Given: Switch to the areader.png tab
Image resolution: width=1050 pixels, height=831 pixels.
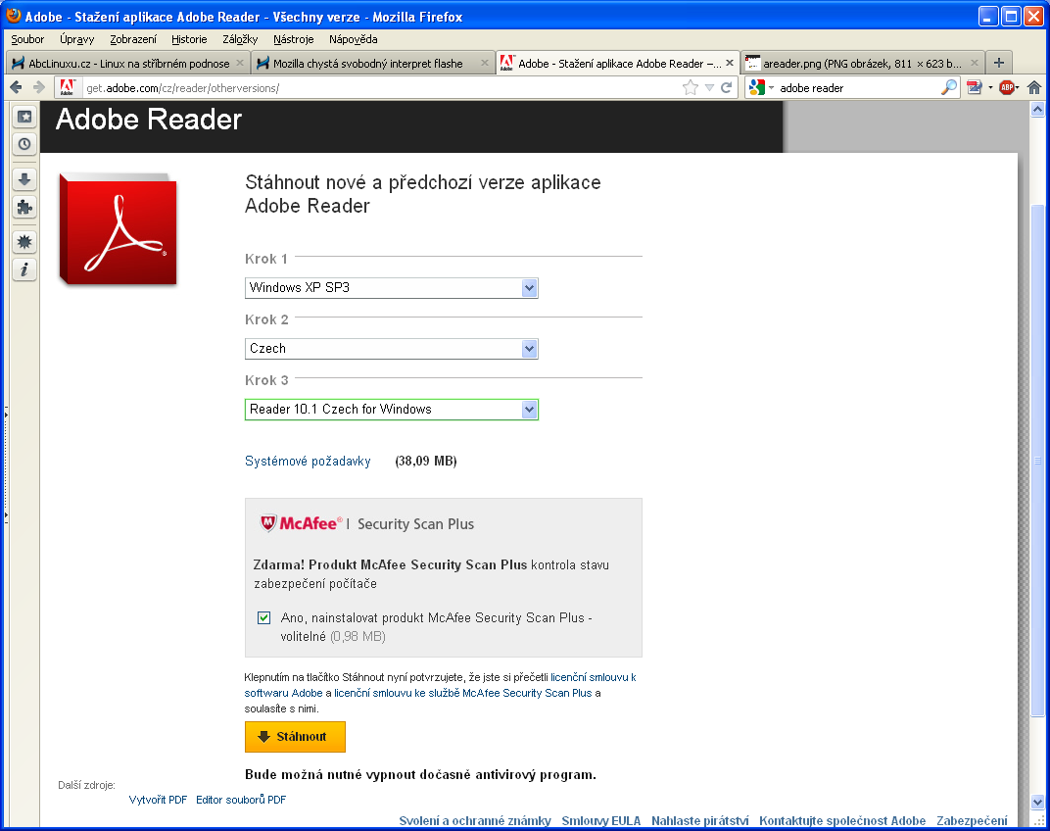Looking at the screenshot, I should tap(863, 63).
